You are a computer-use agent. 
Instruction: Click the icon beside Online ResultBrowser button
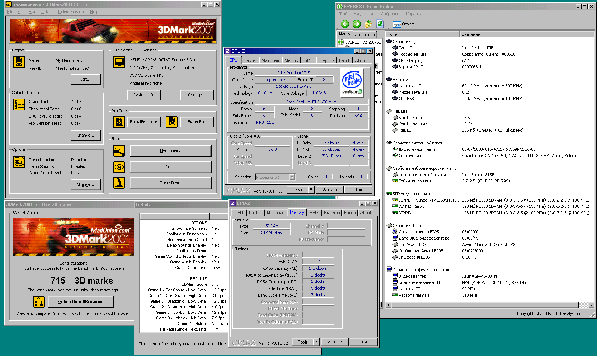click(39, 302)
